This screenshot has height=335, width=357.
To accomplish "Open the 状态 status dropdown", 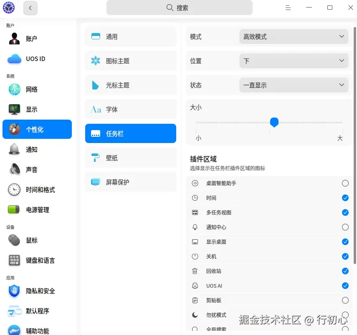I will [x=294, y=85].
